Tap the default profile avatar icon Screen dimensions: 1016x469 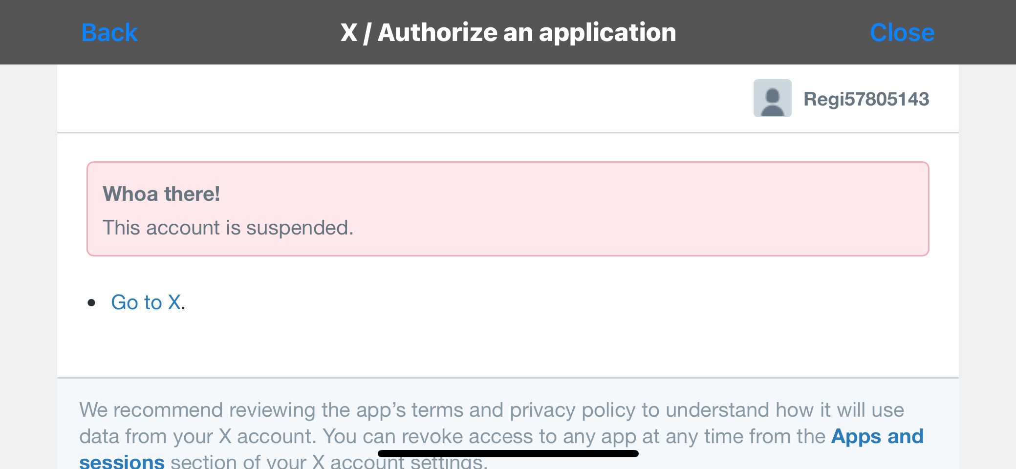click(x=772, y=98)
